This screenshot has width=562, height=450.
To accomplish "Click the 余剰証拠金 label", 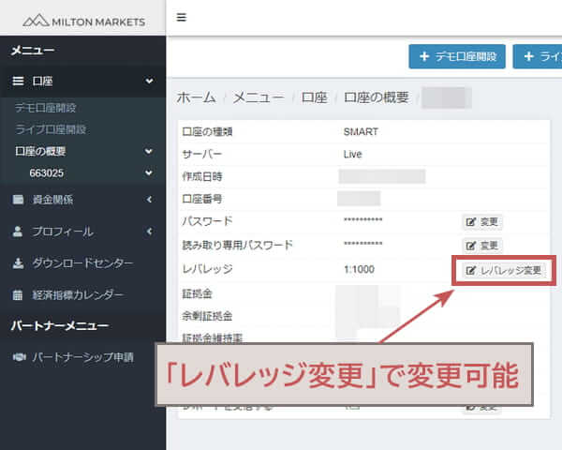I will click(x=207, y=316).
